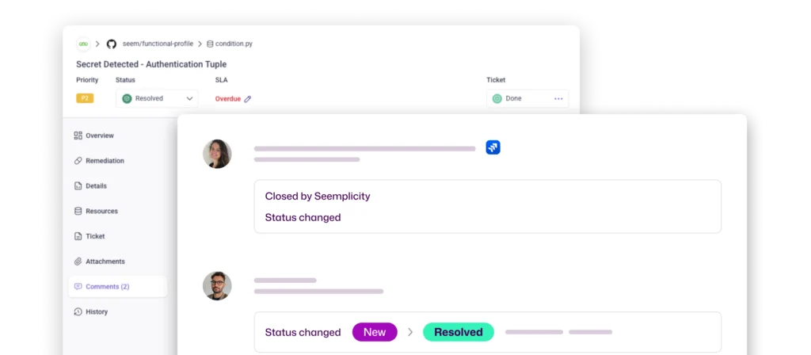Click the shield icon in Status field
This screenshot has height=355, width=811.
[x=127, y=98]
